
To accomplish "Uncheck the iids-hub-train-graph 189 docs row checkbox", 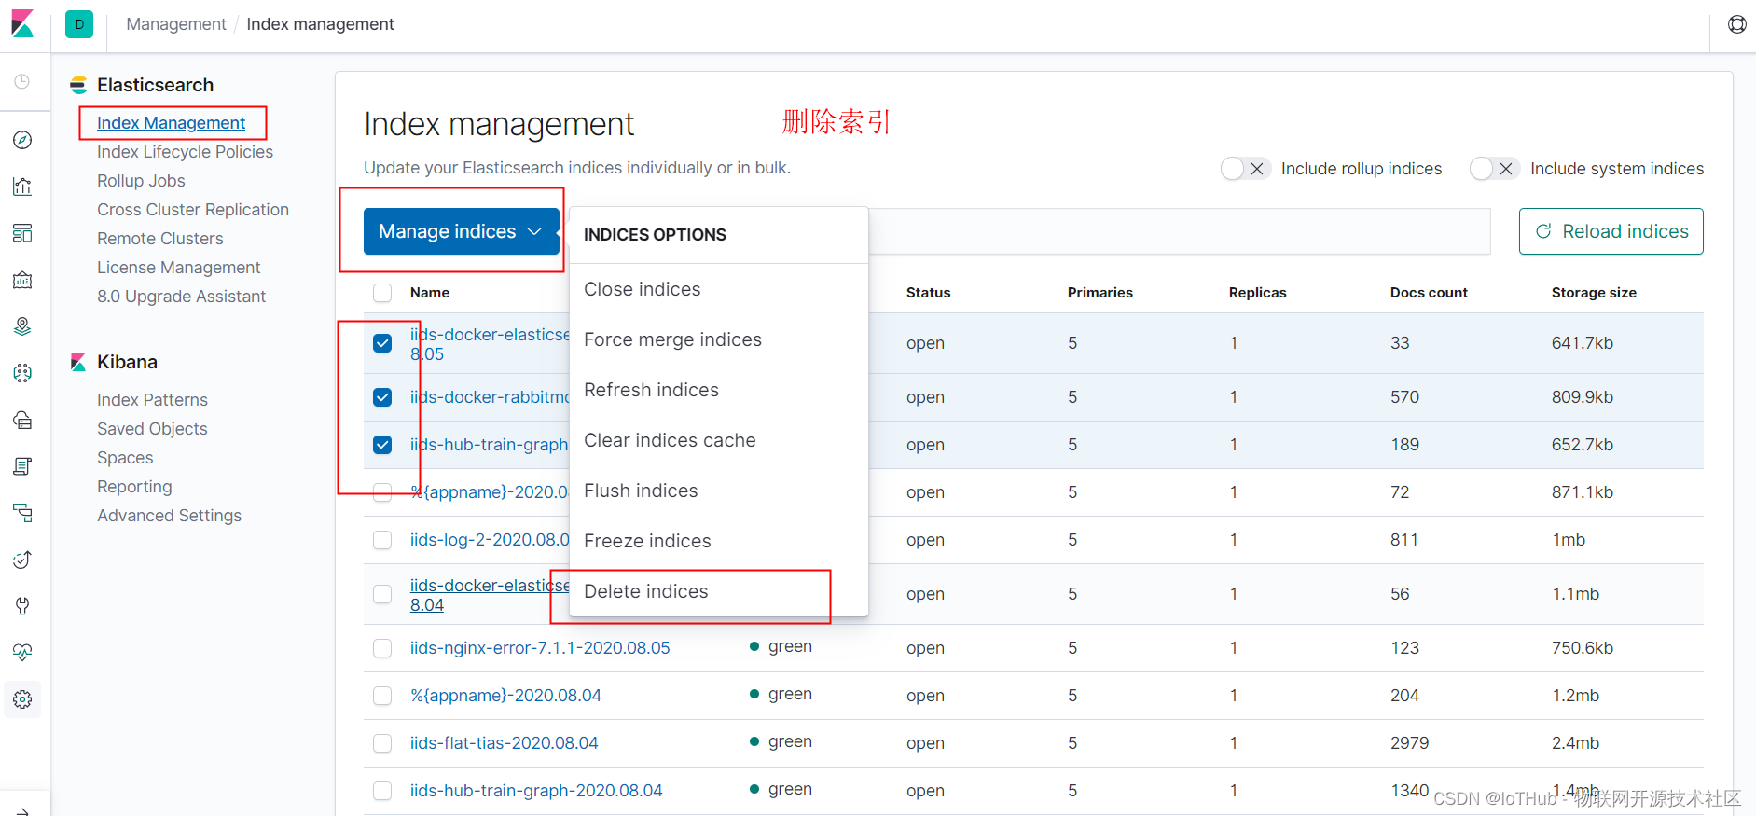I will coord(382,445).
